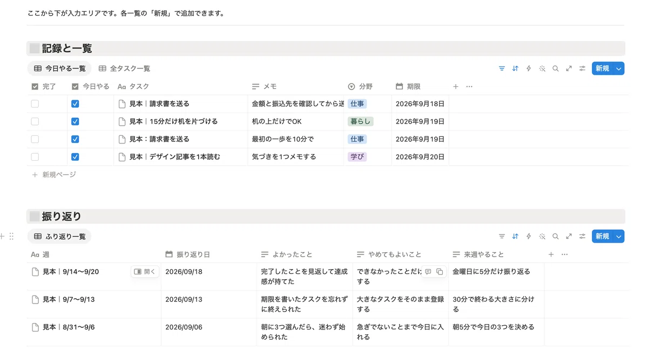Add a property column after 期限
The image size is (648, 351).
click(456, 86)
